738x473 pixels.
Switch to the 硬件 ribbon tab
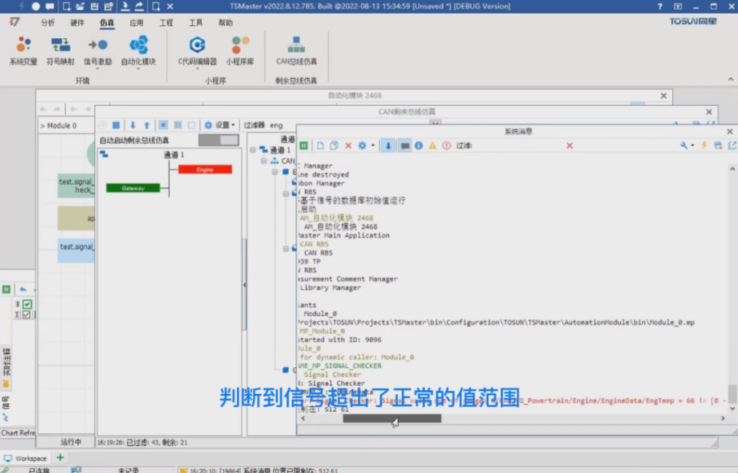point(77,22)
